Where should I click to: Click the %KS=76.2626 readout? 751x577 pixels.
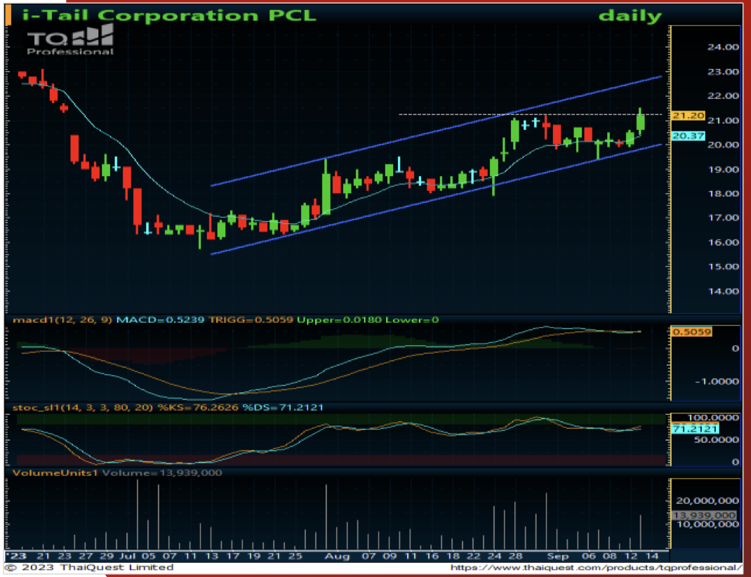[198, 408]
